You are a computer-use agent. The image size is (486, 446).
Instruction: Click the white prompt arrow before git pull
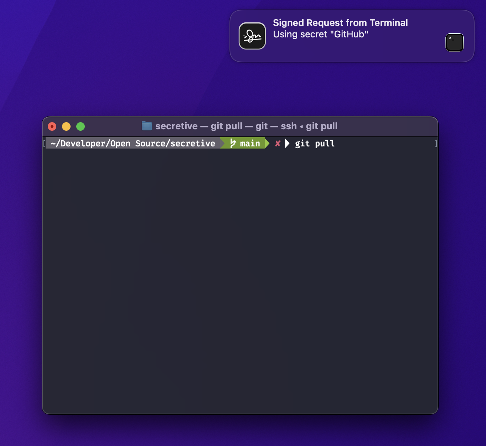tap(288, 144)
